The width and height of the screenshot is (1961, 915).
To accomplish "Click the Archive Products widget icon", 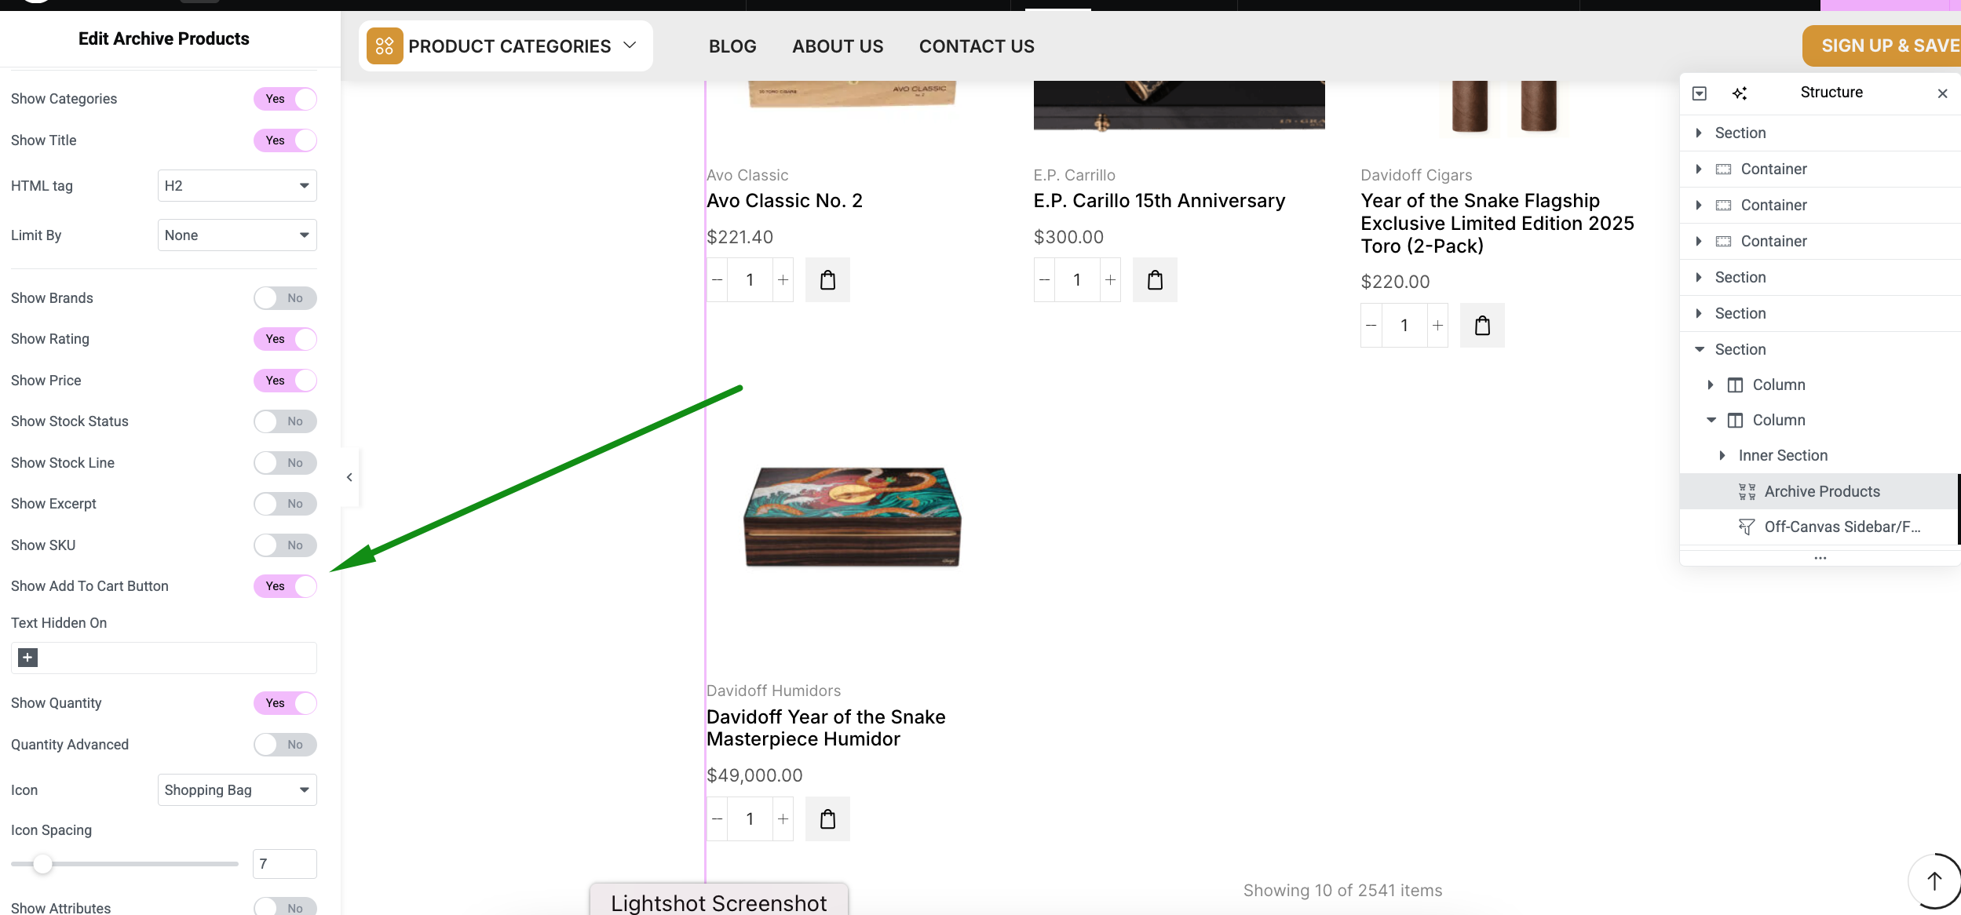I will tap(1747, 492).
